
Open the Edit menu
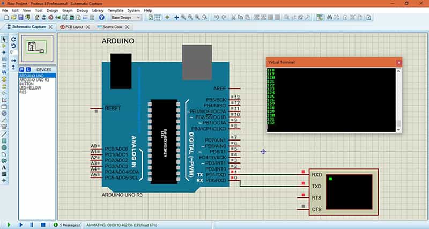pyautogui.click(x=16, y=10)
